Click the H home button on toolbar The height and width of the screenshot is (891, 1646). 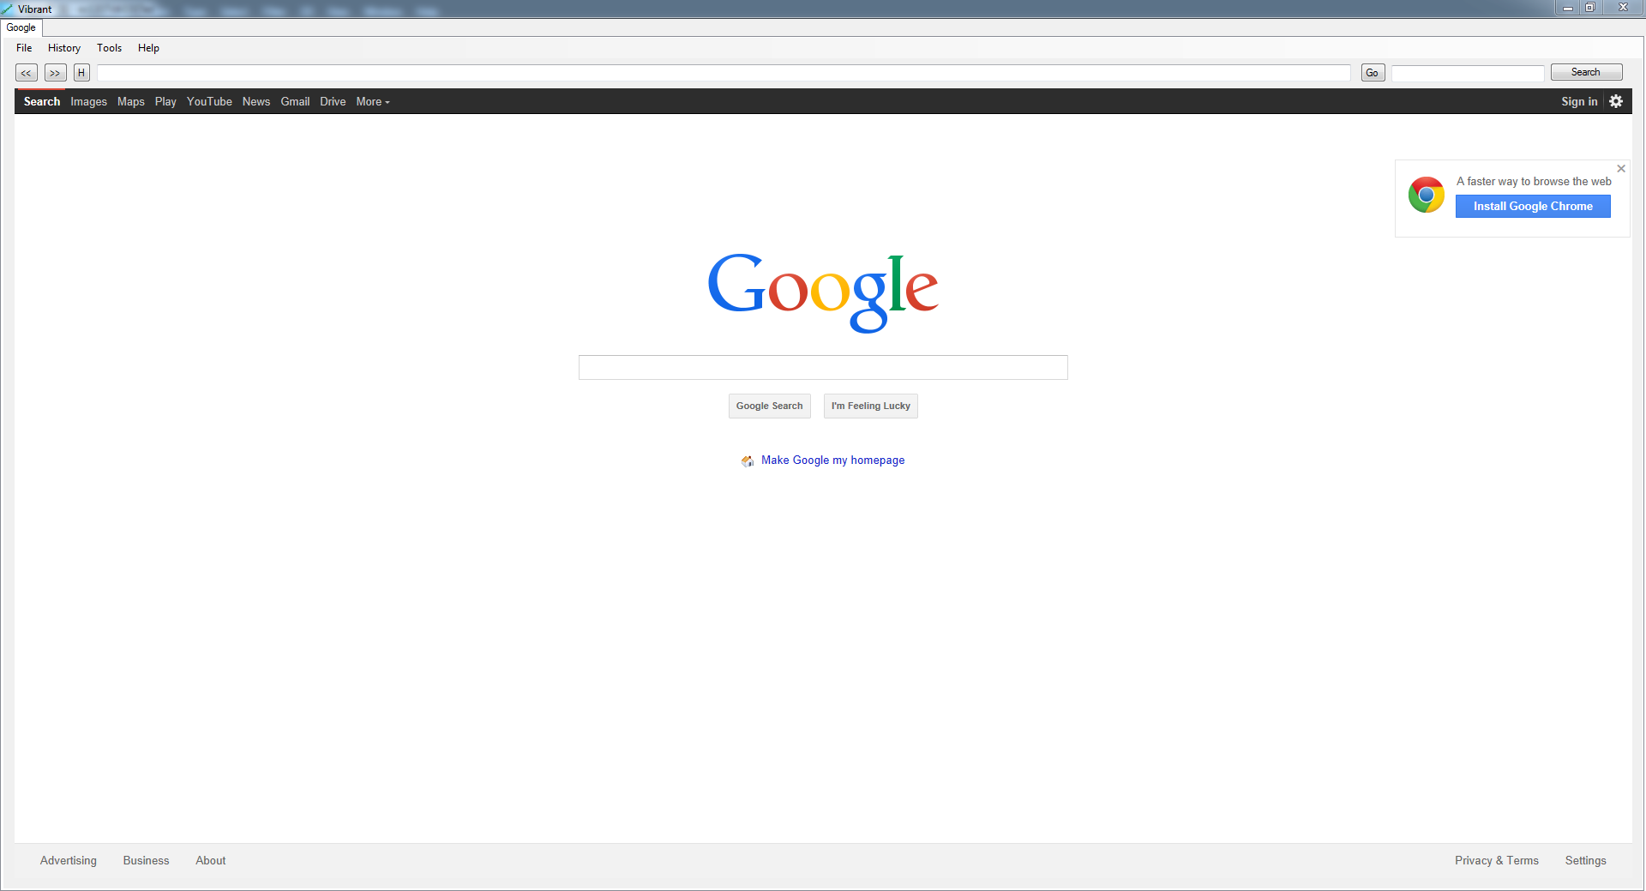81,73
